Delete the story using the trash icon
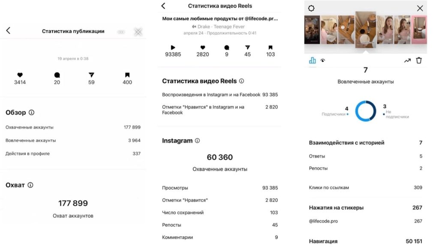 pyautogui.click(x=420, y=60)
